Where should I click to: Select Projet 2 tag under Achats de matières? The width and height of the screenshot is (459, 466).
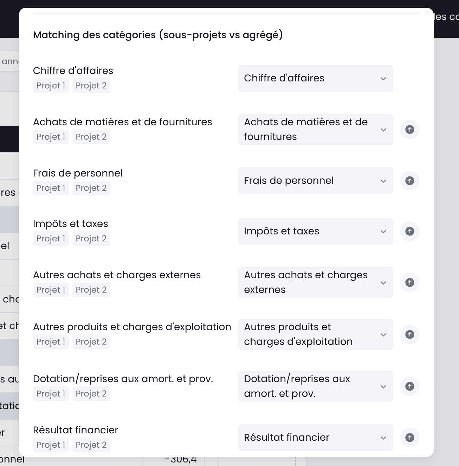[91, 137]
